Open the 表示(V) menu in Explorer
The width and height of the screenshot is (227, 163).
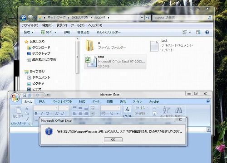62,25
